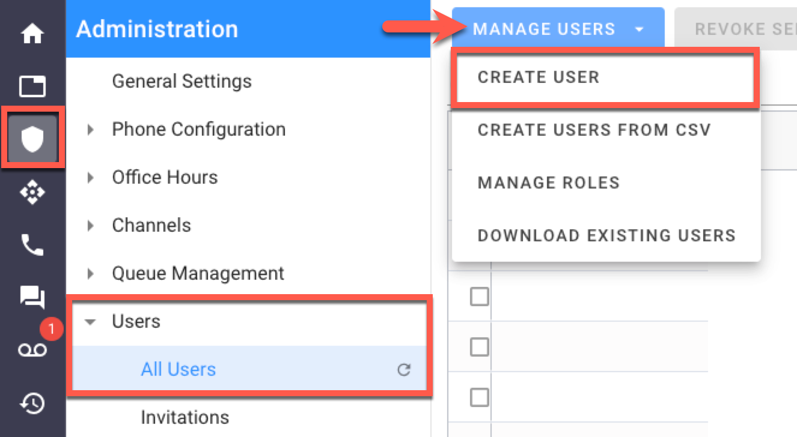Expand the Queue Management section arrow
This screenshot has width=797, height=437.
click(x=91, y=273)
